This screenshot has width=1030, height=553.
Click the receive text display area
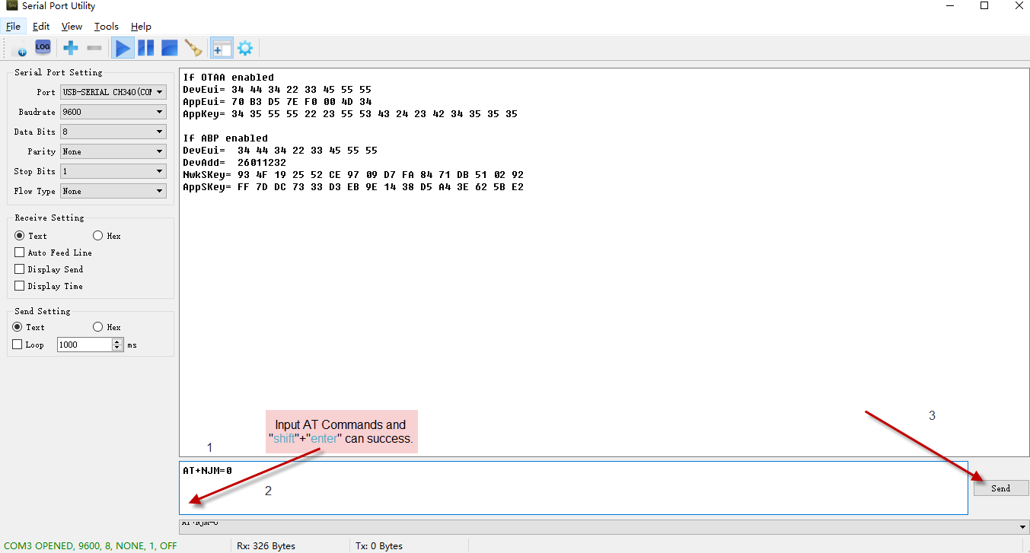click(604, 262)
